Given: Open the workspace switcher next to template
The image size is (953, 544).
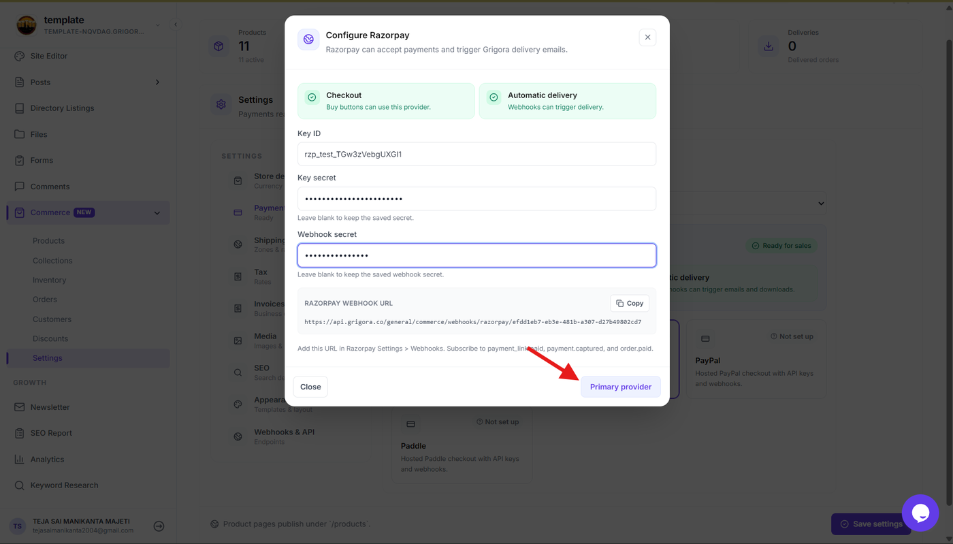Looking at the screenshot, I should coord(158,25).
